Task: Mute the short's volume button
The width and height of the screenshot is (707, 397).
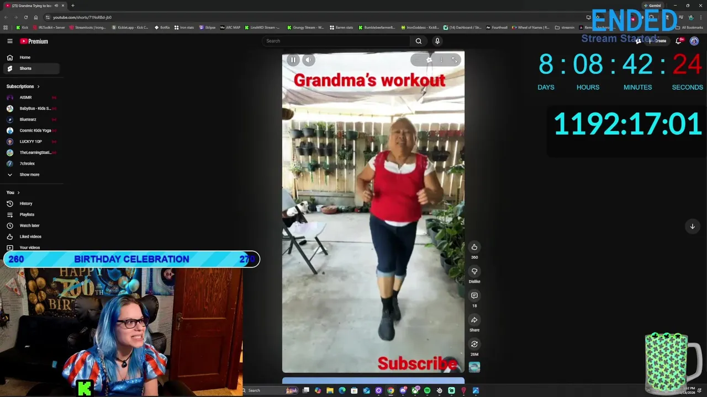Action: coord(309,60)
